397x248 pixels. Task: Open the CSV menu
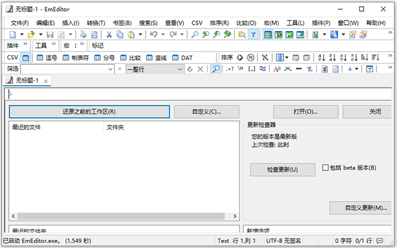(x=197, y=23)
